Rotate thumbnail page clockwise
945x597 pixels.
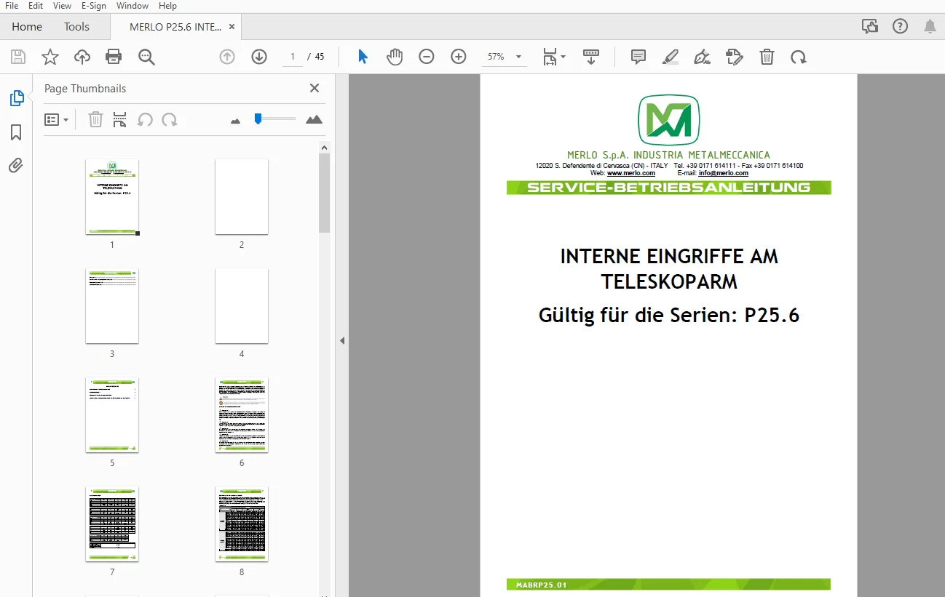click(x=170, y=120)
